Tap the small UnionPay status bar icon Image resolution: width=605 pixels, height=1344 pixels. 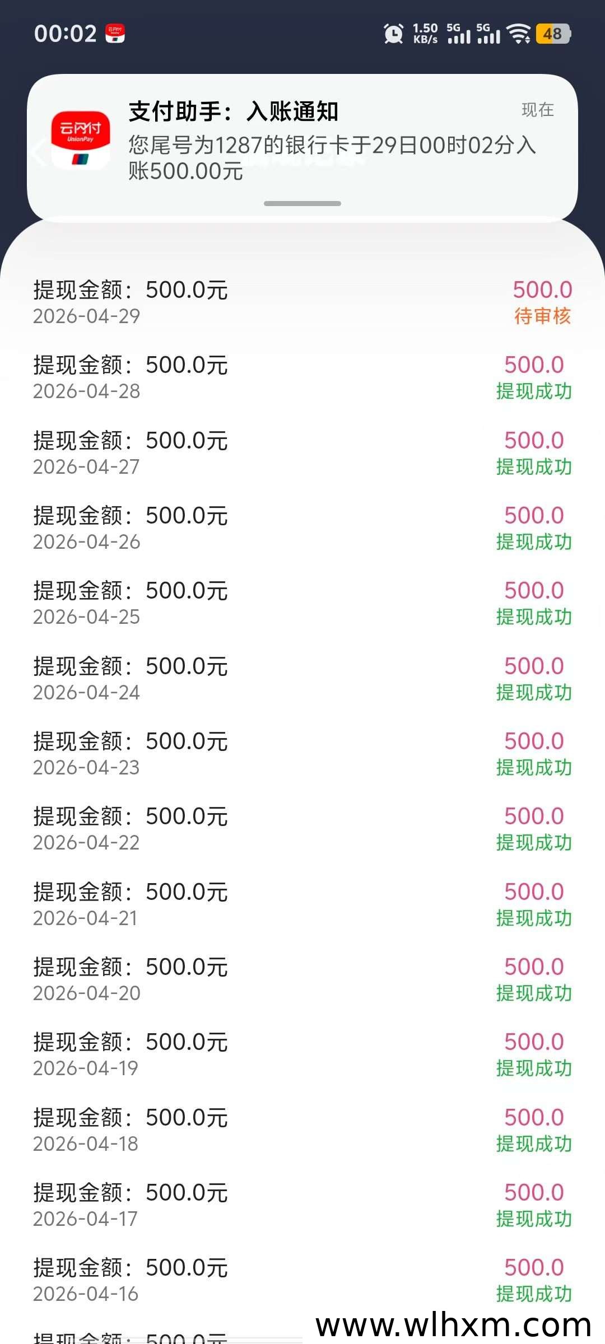coord(115,34)
